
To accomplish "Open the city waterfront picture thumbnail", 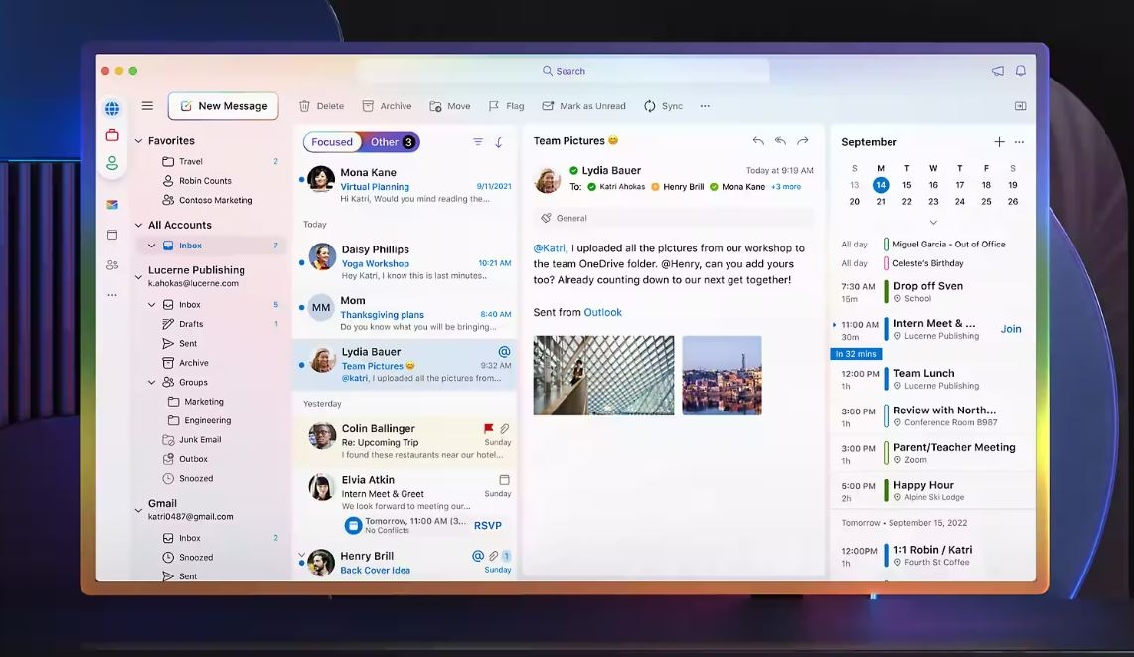I will [722, 376].
